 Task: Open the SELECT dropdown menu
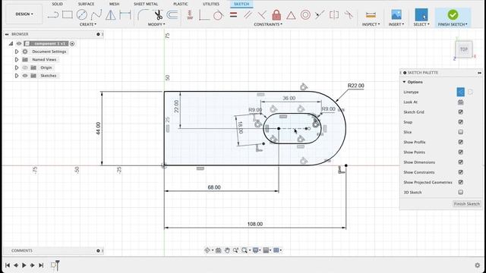[x=421, y=24]
